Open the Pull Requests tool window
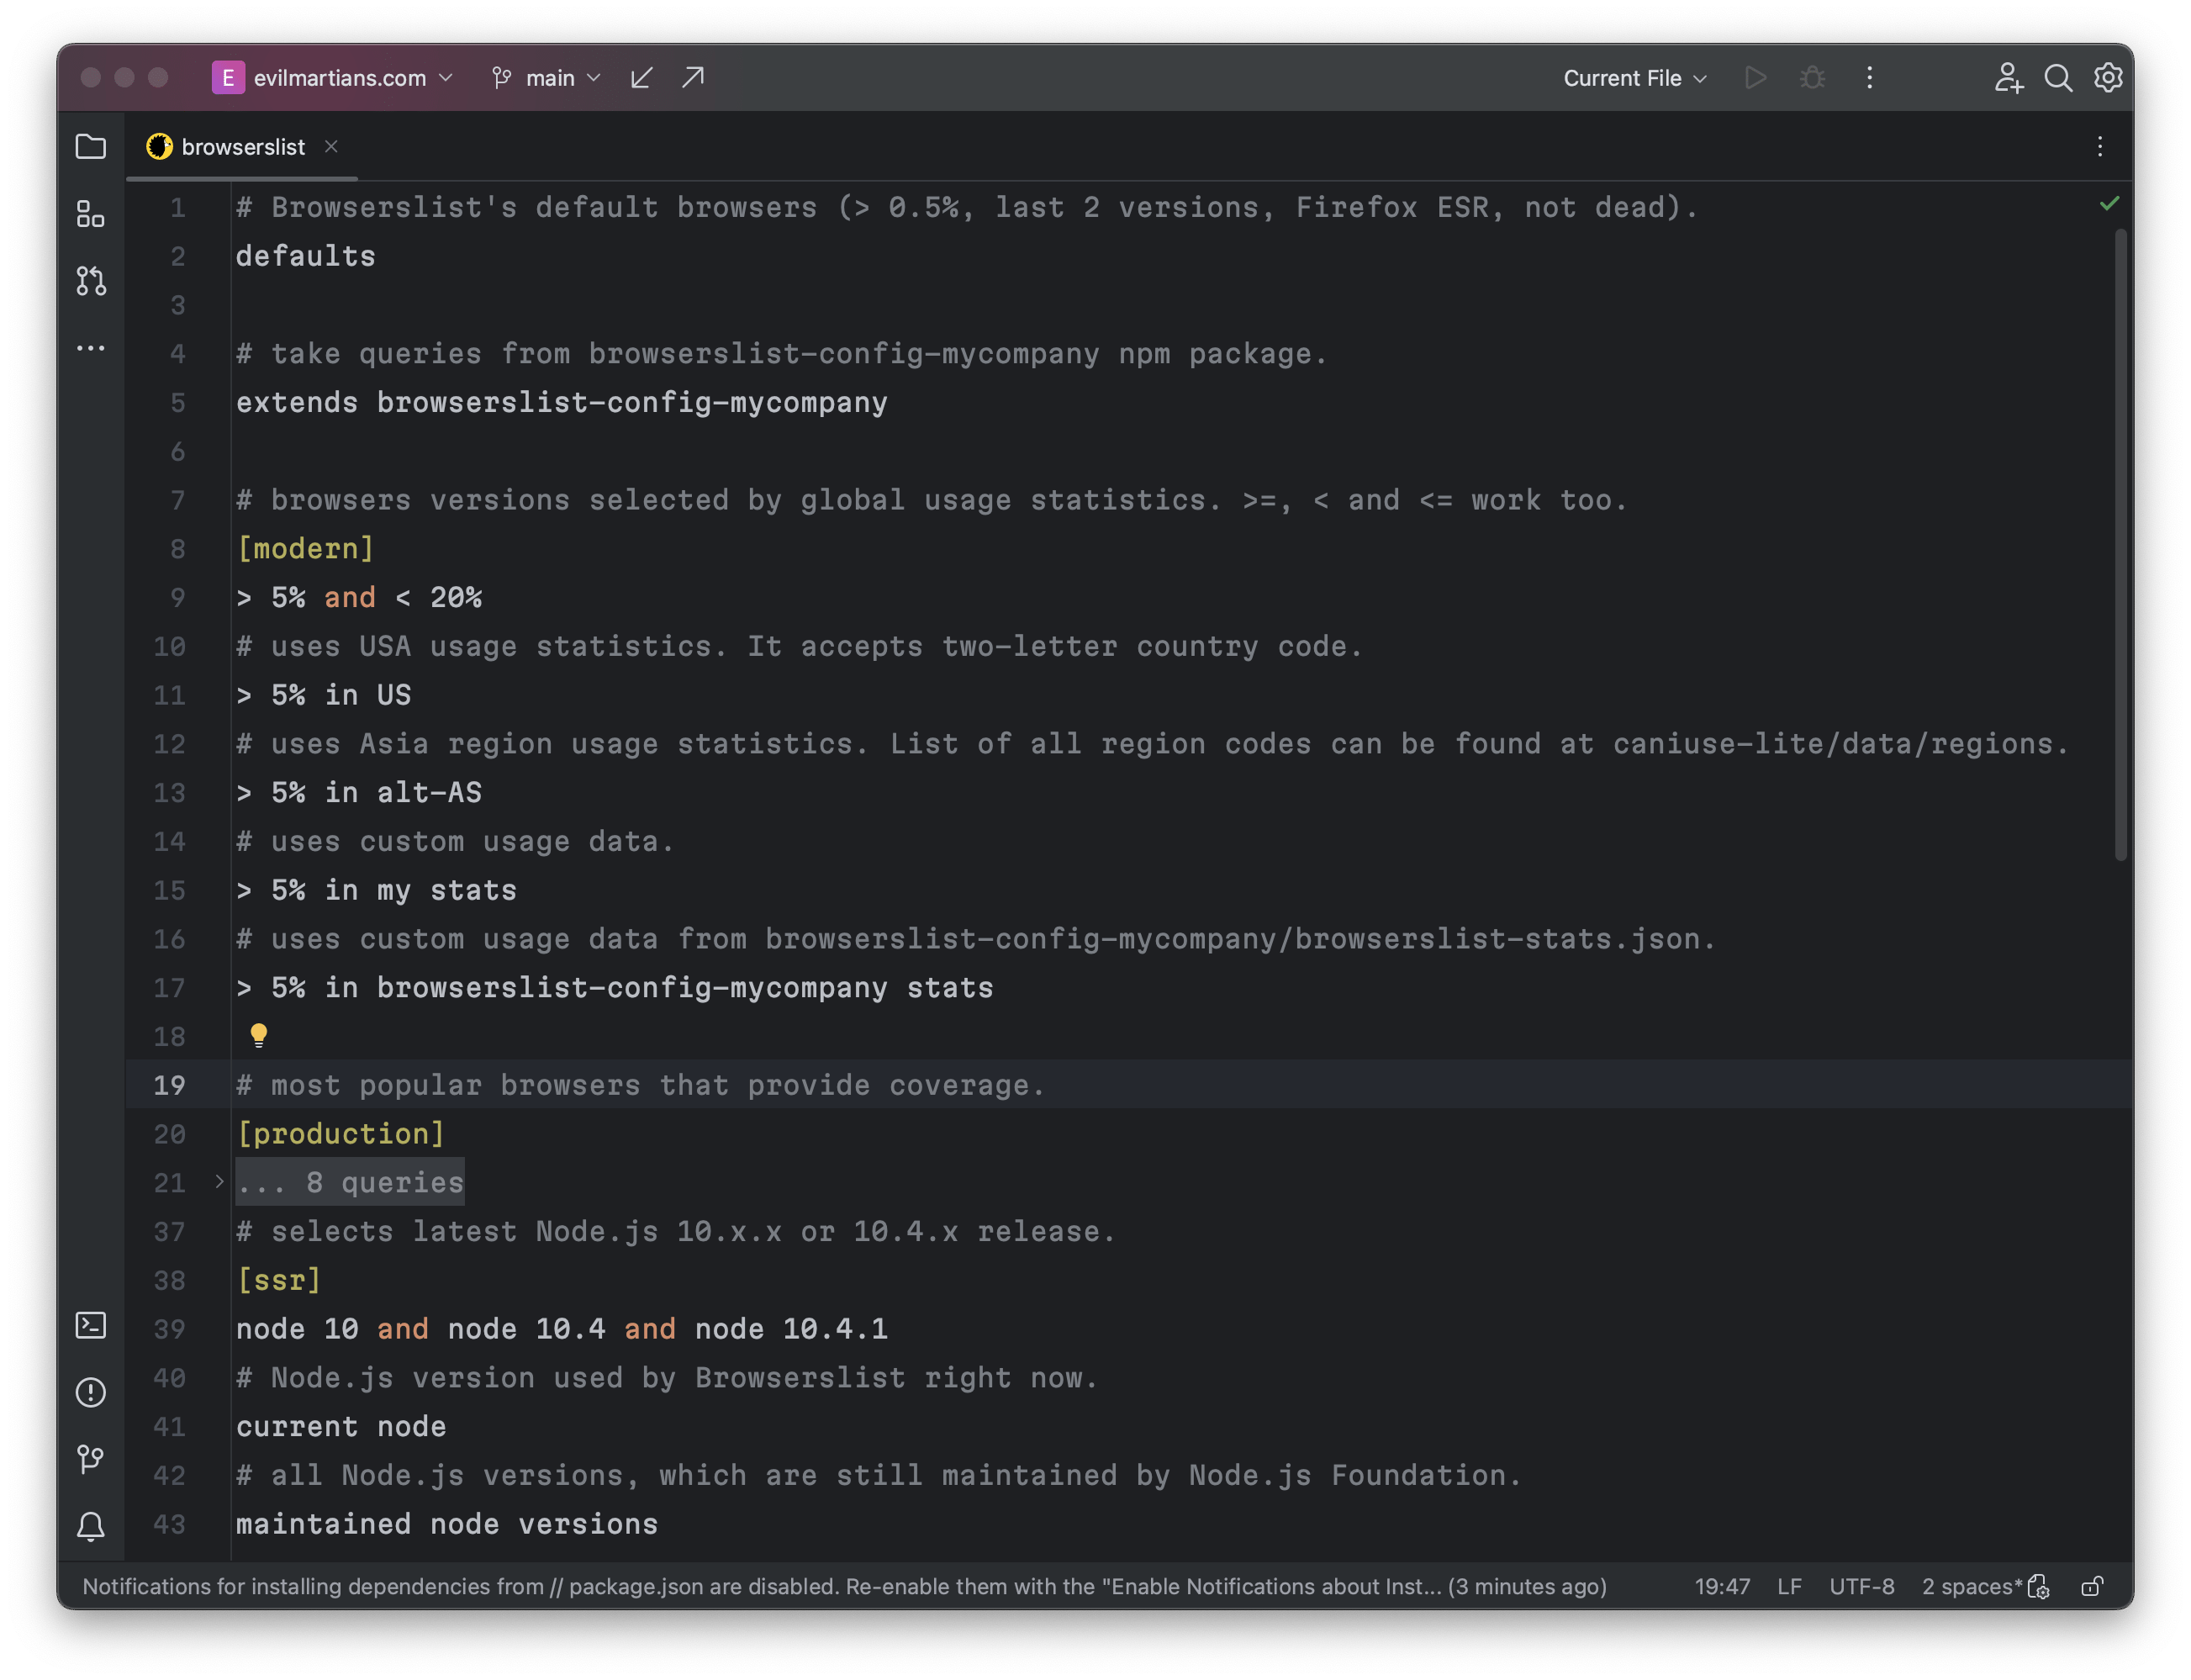 tap(91, 281)
